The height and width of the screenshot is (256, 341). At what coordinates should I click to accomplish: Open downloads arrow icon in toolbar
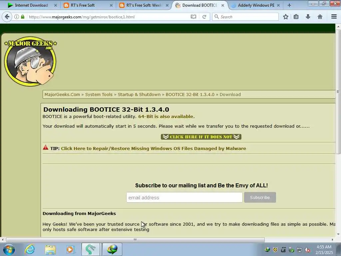click(x=308, y=17)
